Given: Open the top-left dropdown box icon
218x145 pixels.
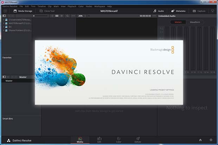Looking at the screenshot, I should [5, 11].
